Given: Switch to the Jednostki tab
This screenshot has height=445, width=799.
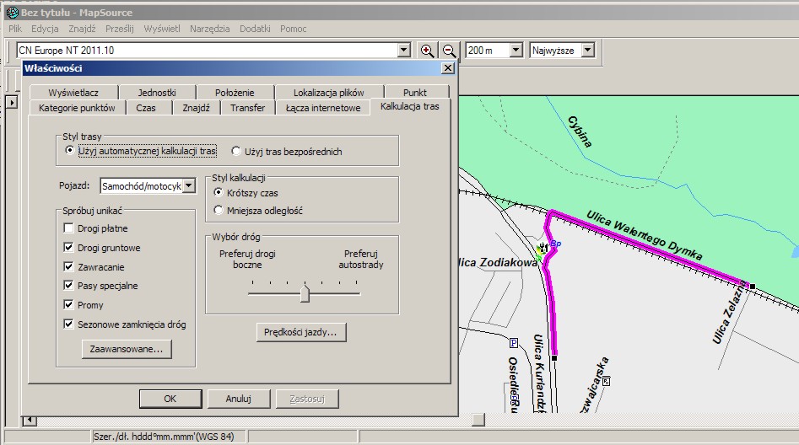Looking at the screenshot, I should click(156, 93).
